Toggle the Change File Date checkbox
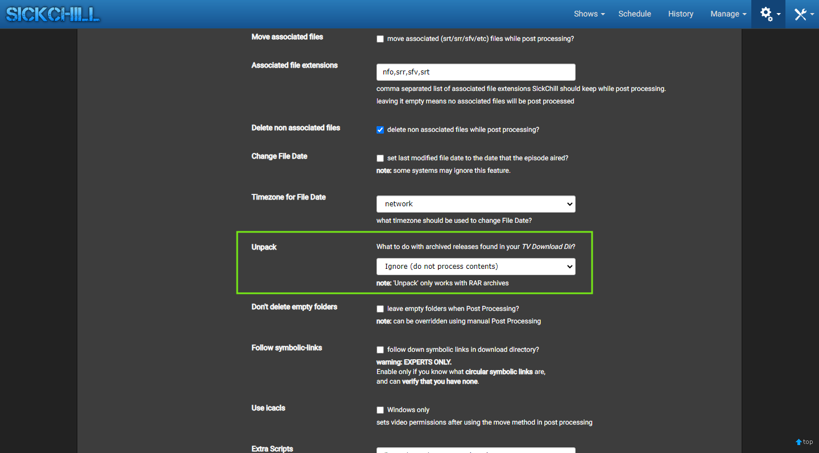This screenshot has width=819, height=453. coord(380,158)
